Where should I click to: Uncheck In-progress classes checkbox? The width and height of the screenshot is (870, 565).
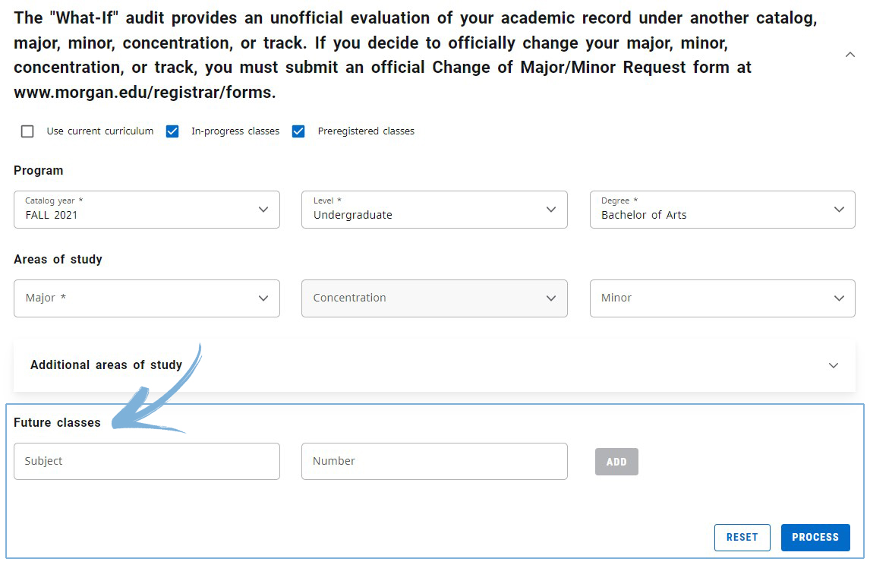(172, 131)
